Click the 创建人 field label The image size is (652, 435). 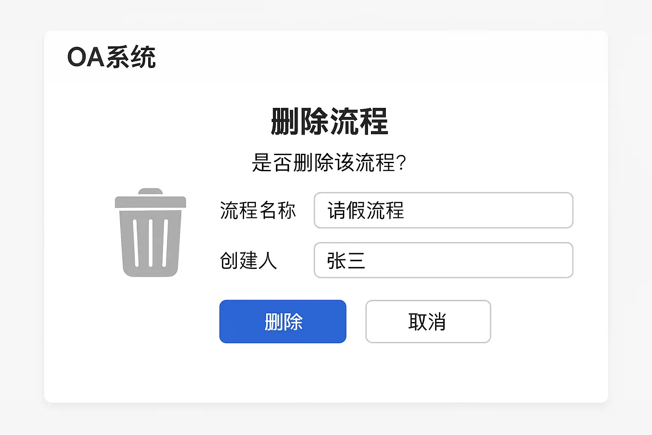248,260
